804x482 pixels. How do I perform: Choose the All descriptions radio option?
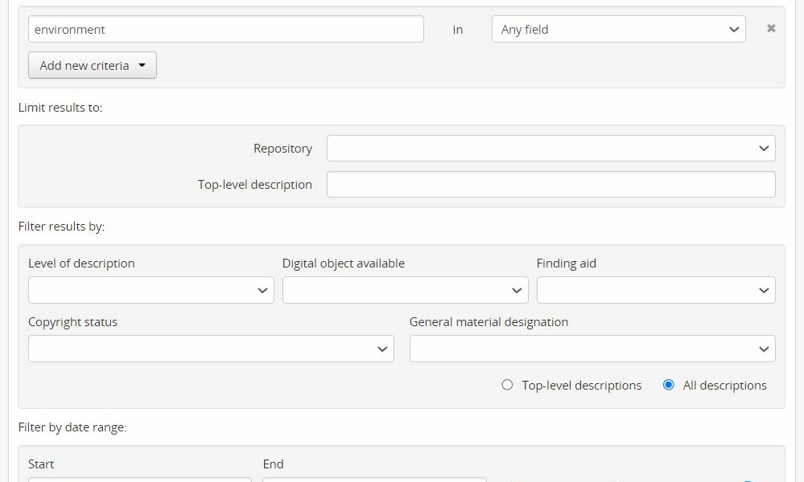click(668, 386)
